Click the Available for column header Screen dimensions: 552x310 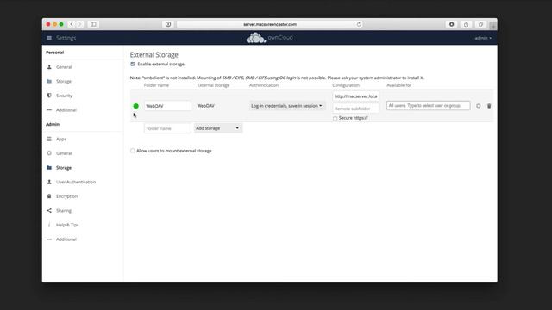(398, 85)
